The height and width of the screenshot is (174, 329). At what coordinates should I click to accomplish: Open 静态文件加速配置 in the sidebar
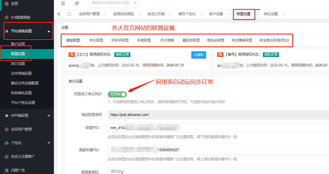point(25,83)
